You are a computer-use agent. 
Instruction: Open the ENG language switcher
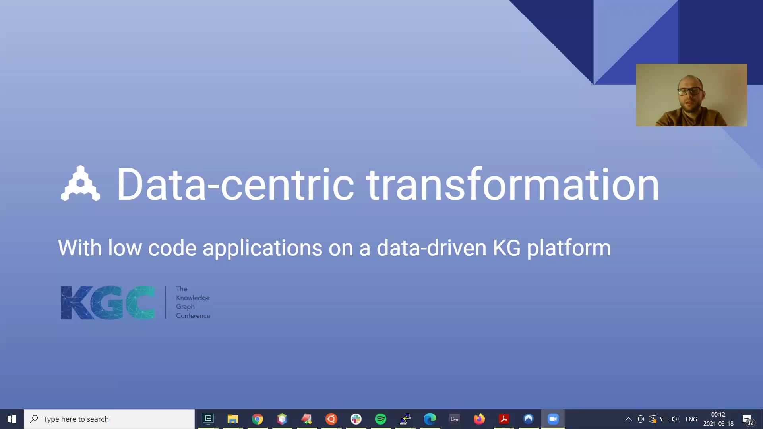click(691, 419)
